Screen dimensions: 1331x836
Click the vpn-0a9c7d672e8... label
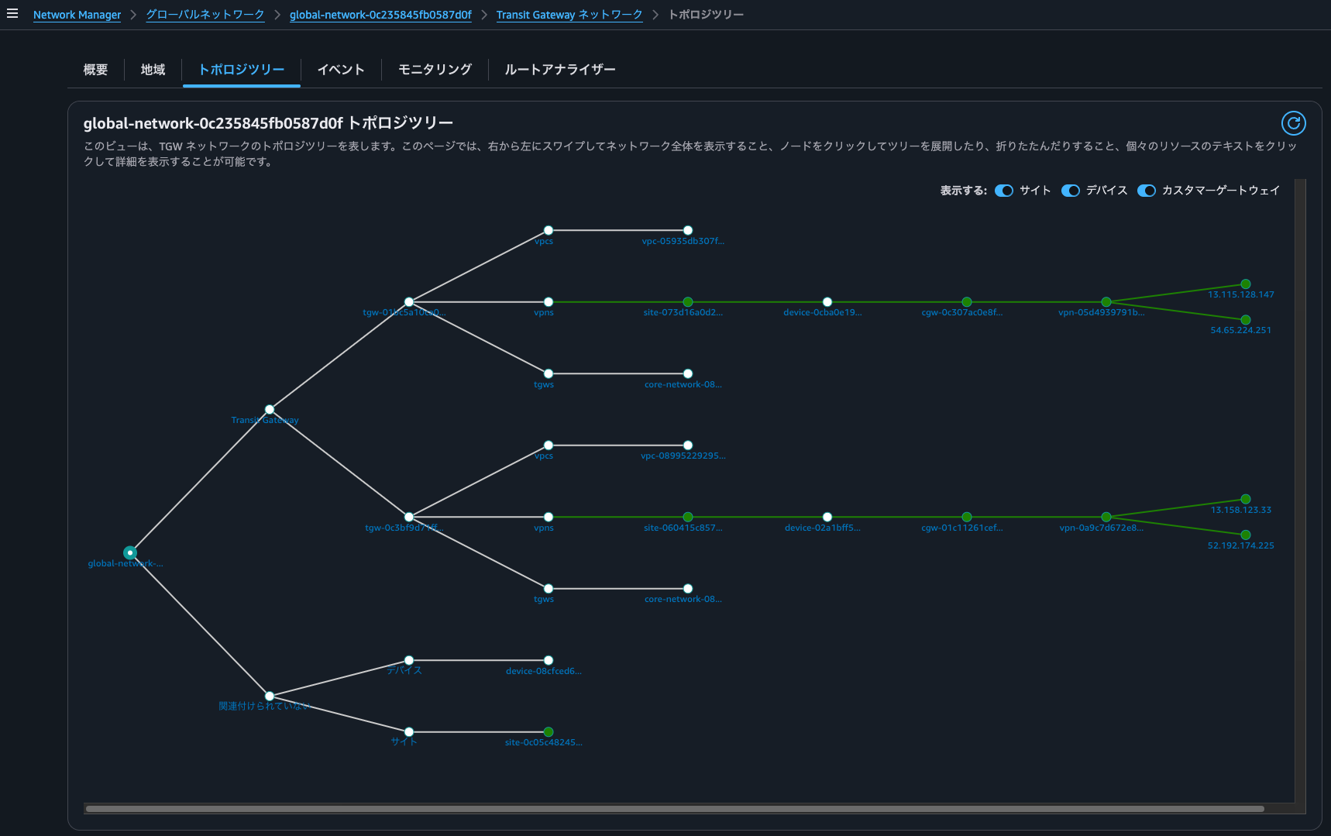pos(1101,528)
